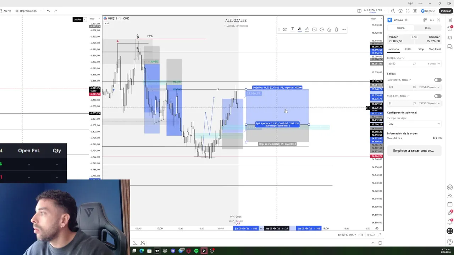The width and height of the screenshot is (454, 255).
Task: Redo the last chart action
Action: pyautogui.click(x=56, y=11)
